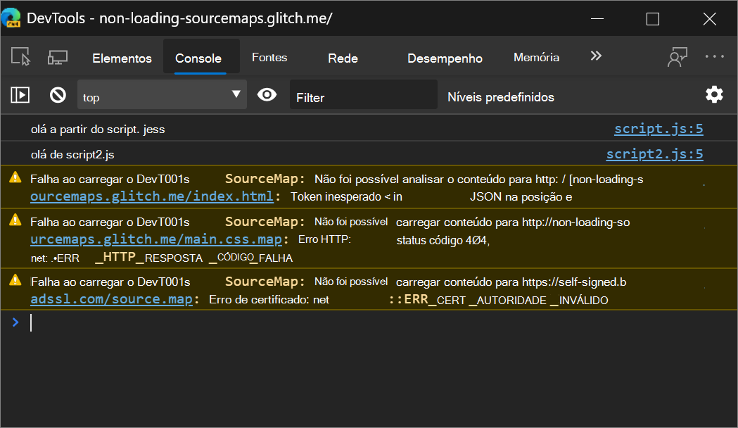738x428 pixels.
Task: Open the Níveis predefinidos levels dropdown
Action: pos(501,97)
